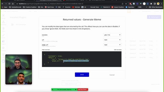The width and height of the screenshot is (164, 92).
Task: Open the Tailwind UI bookmark
Action: [105, 7]
